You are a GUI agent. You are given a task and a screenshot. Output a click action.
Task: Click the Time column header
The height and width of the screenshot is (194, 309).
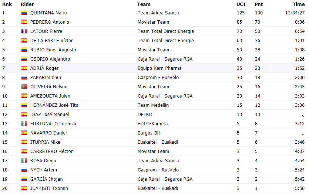click(299, 4)
